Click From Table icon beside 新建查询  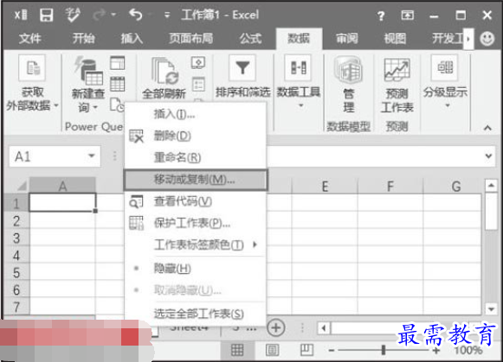coord(118,84)
